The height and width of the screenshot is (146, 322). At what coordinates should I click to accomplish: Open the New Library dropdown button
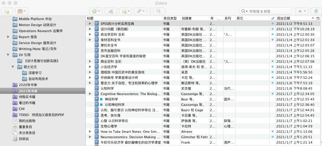pyautogui.click(x=21, y=11)
